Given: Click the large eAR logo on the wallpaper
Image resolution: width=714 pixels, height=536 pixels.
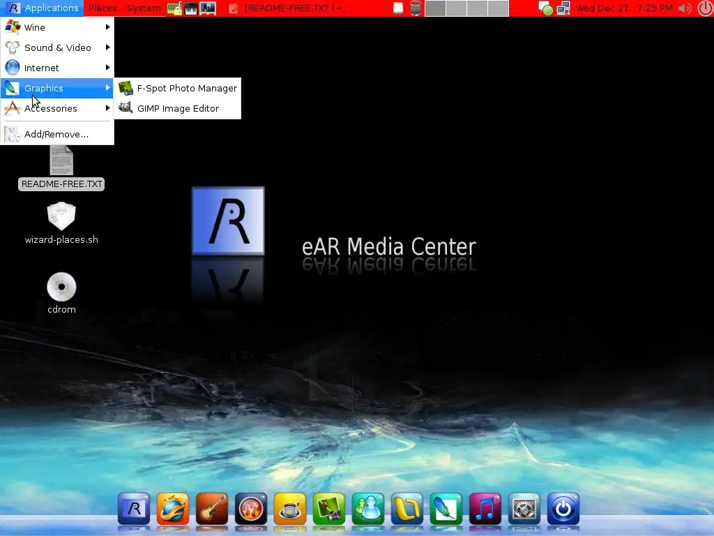Looking at the screenshot, I should click(x=228, y=221).
